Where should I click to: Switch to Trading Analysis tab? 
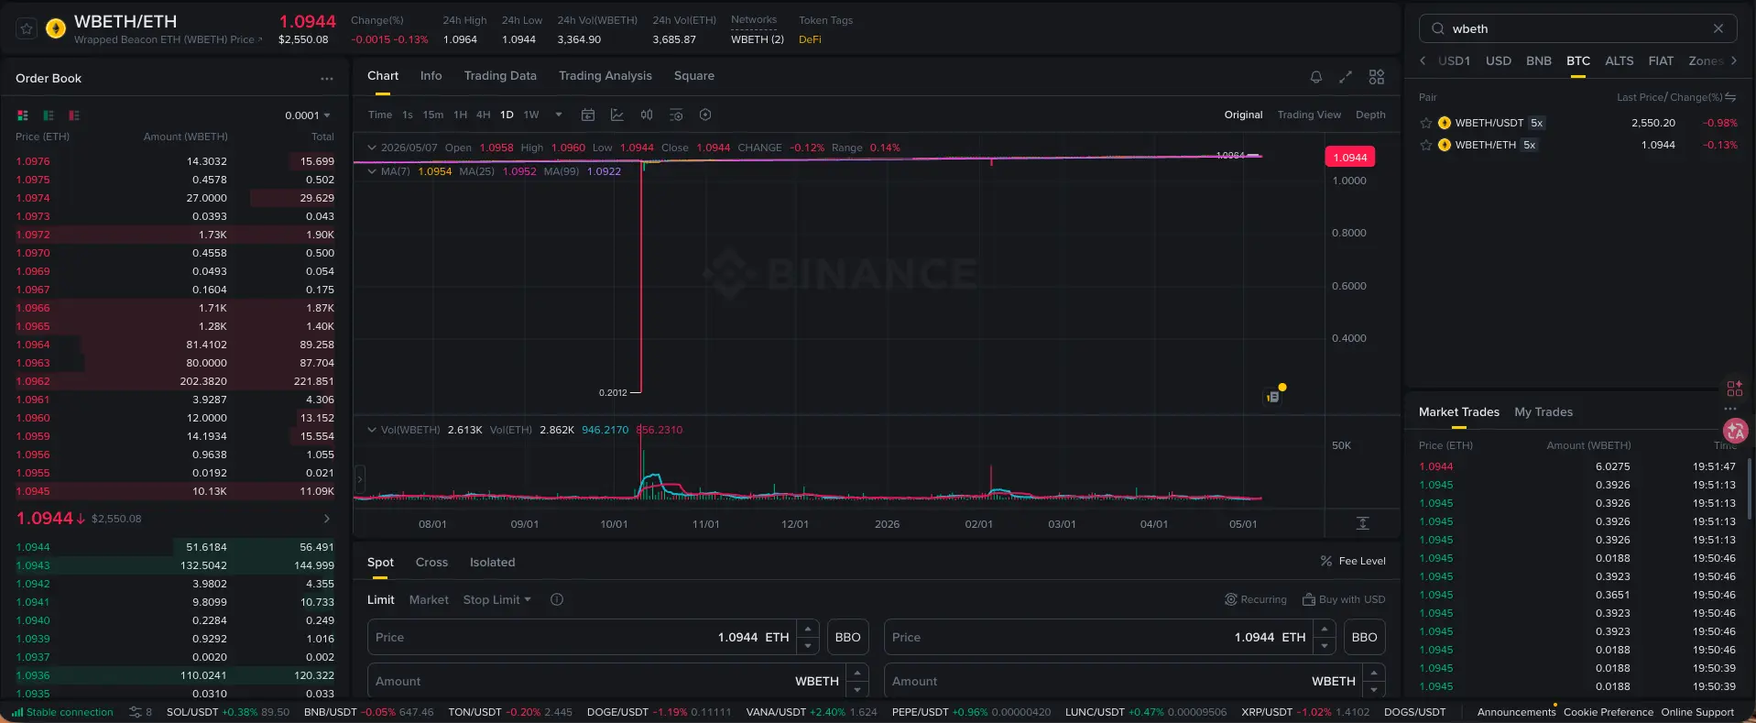605,76
